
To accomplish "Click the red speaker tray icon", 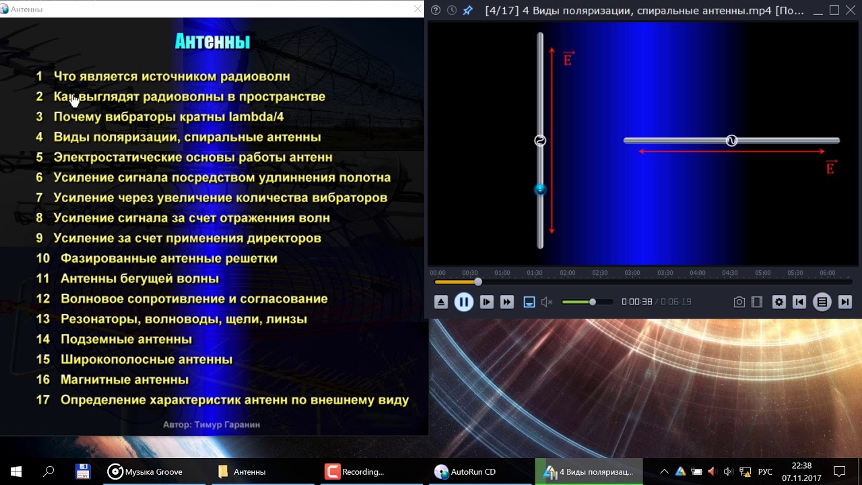I will [712, 472].
